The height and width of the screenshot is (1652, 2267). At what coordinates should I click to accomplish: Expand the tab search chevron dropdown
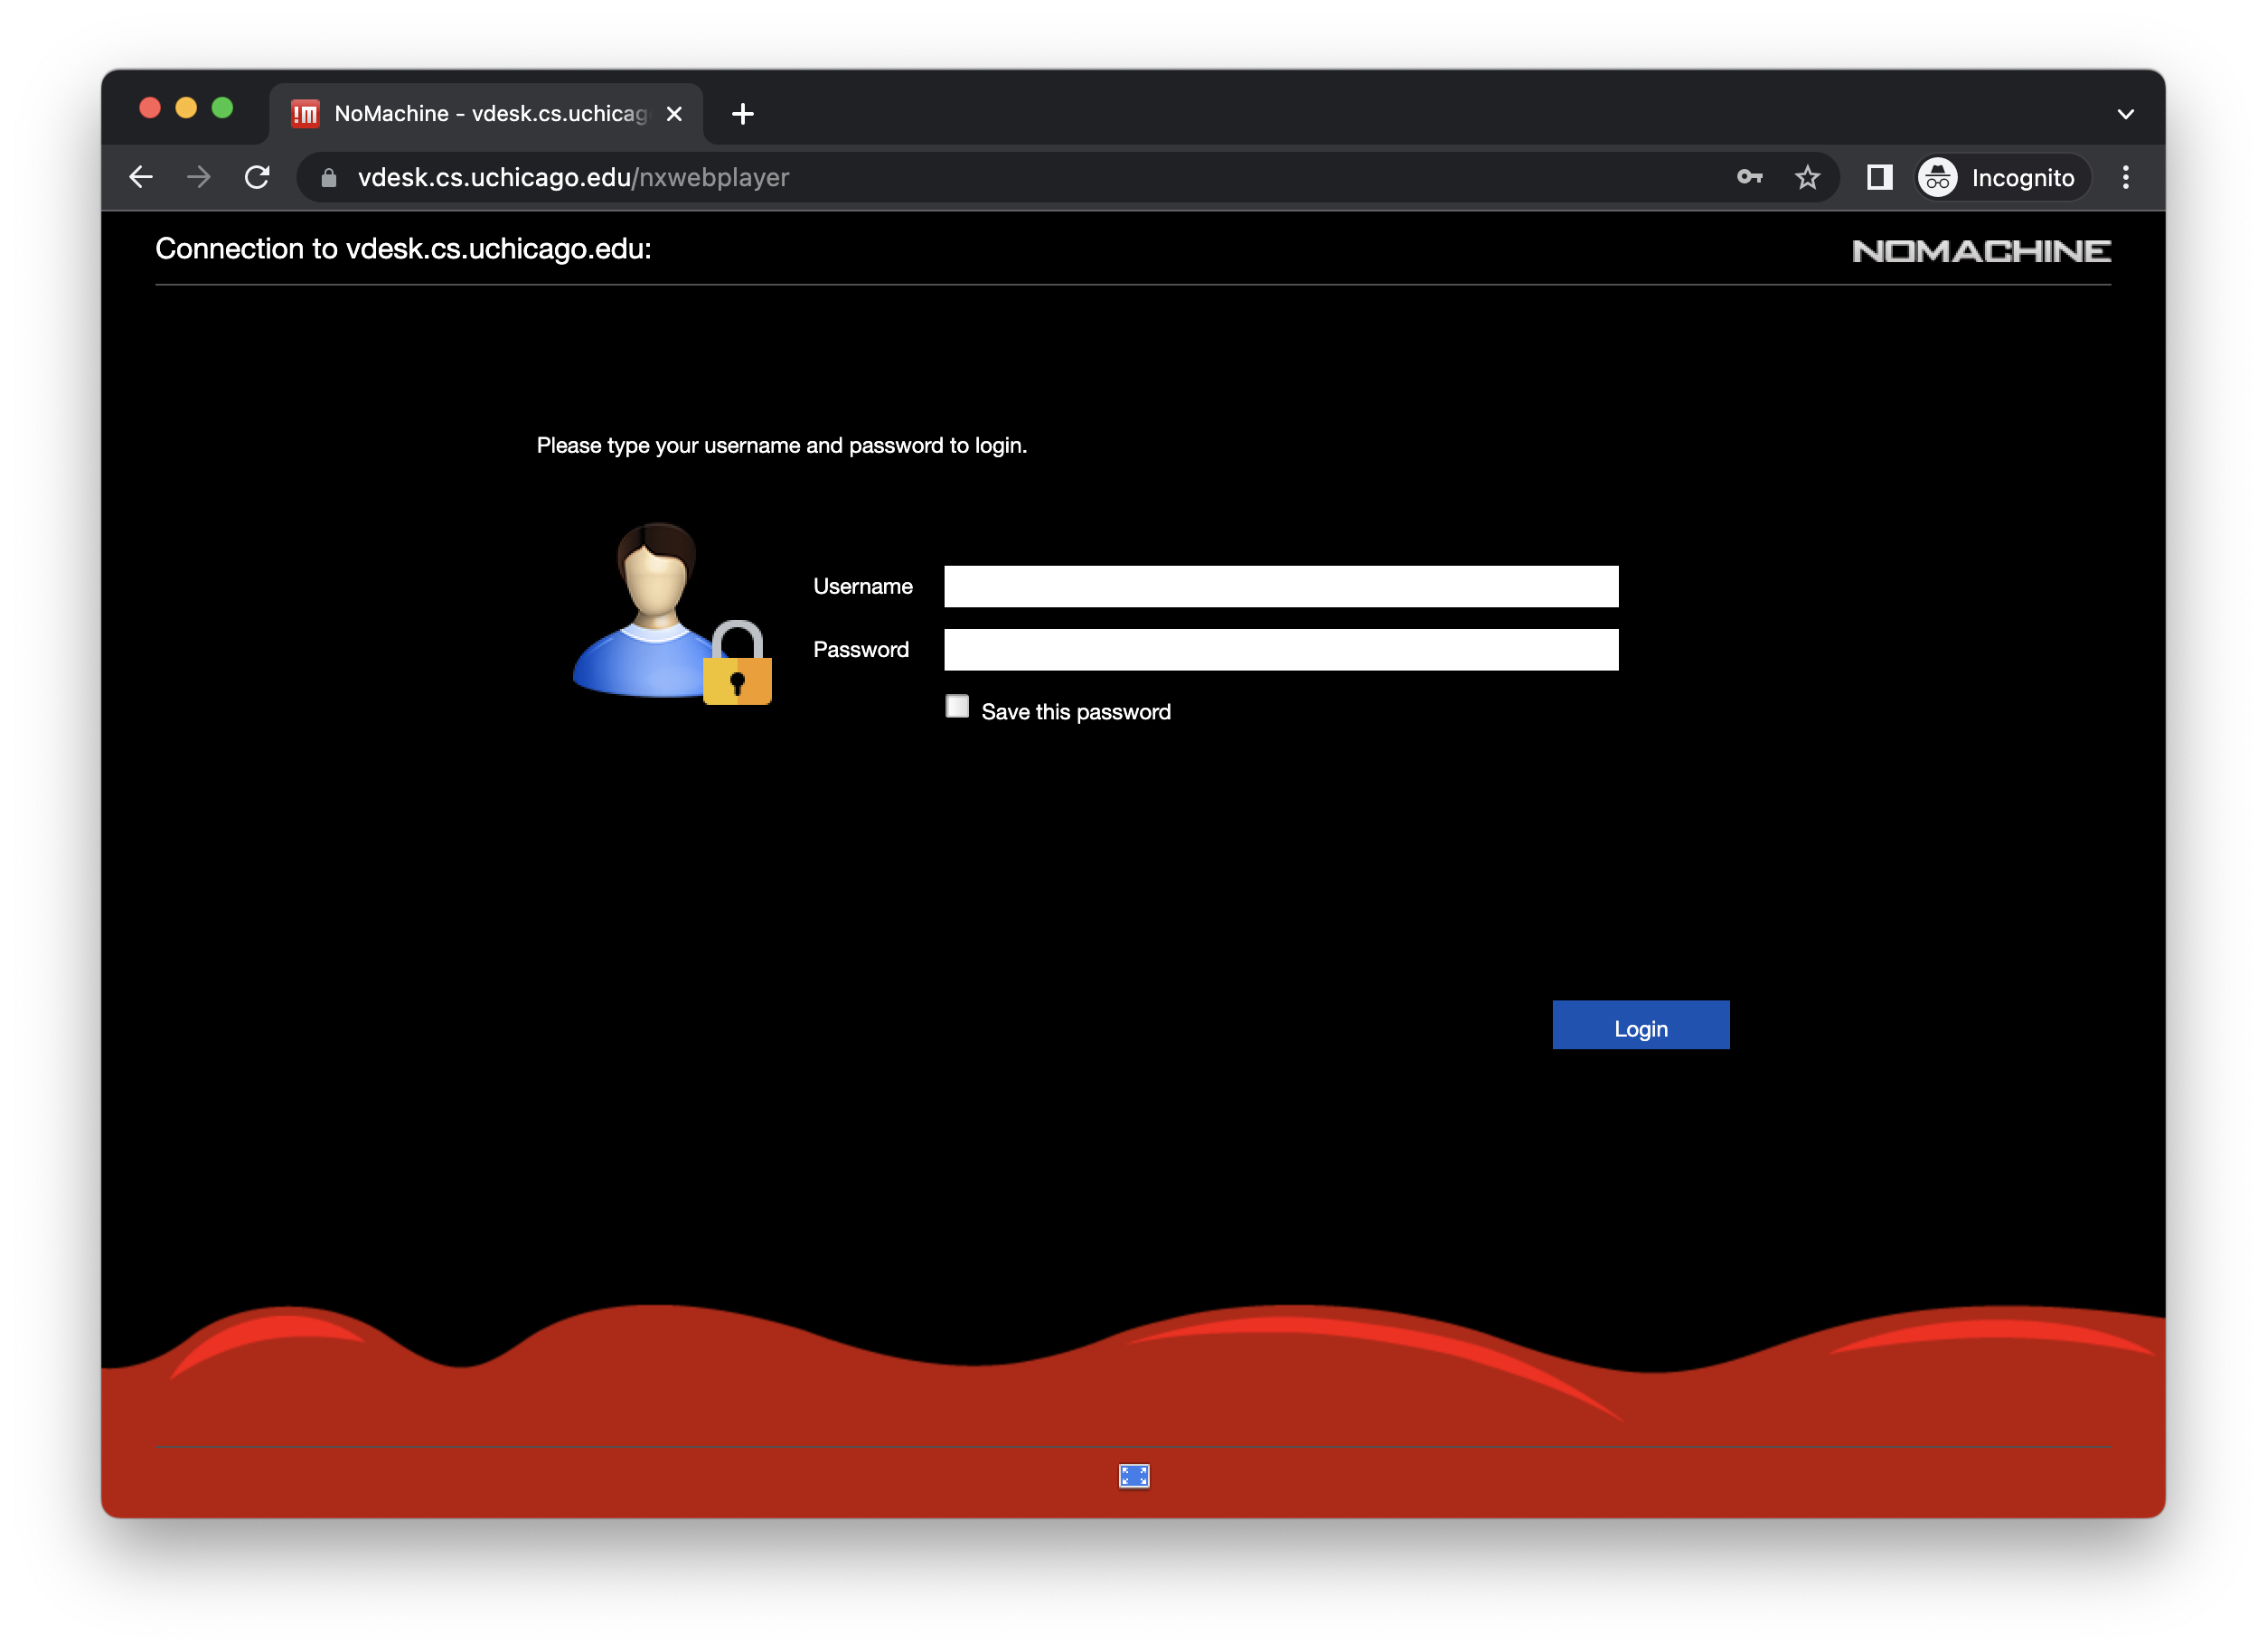[x=2125, y=114]
